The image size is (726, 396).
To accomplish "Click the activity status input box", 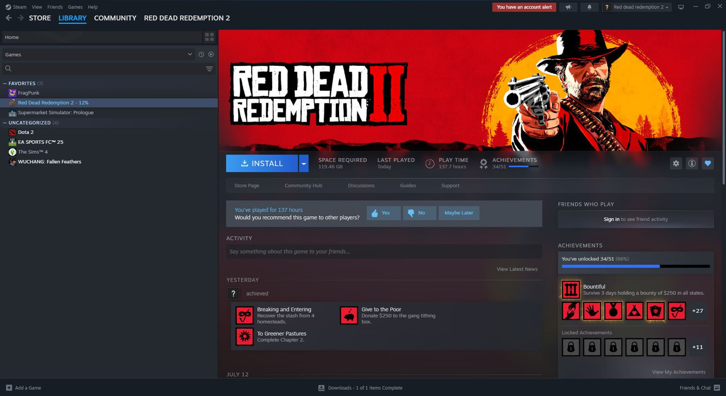I will click(x=384, y=251).
